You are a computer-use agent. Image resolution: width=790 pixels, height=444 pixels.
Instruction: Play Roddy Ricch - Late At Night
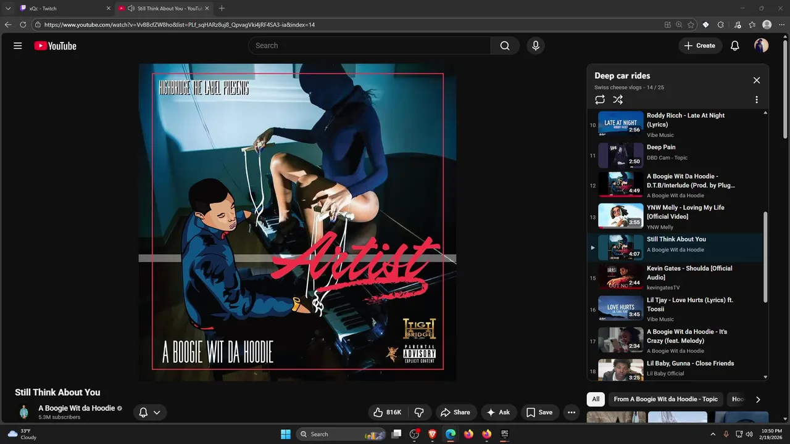coord(676,125)
